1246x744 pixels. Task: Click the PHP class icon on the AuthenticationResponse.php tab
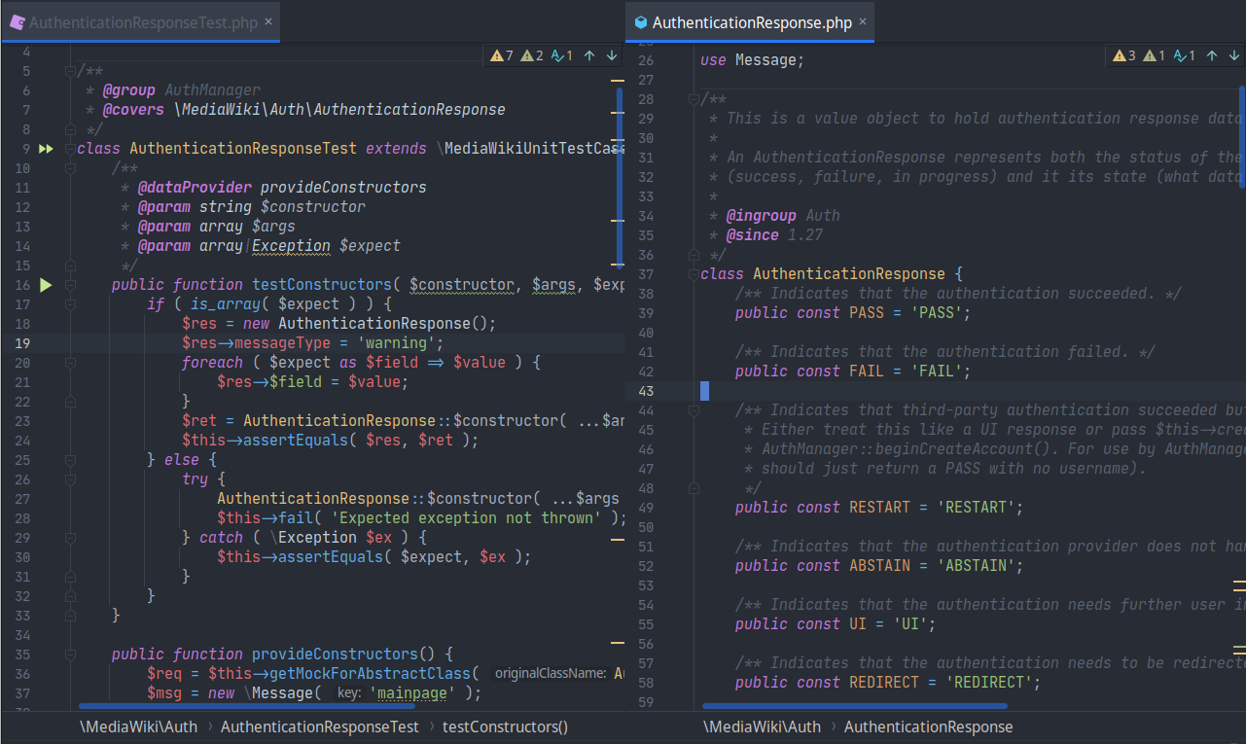tap(640, 22)
